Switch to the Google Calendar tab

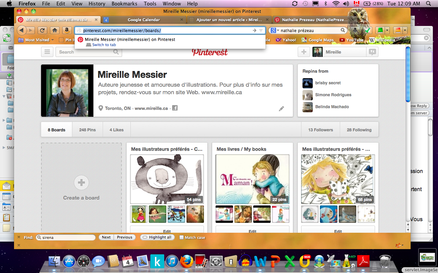tap(143, 20)
